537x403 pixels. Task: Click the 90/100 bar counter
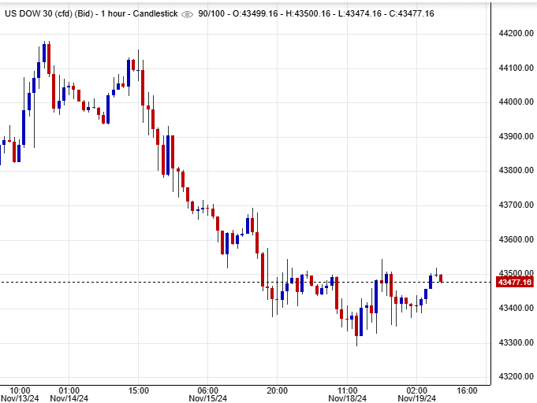click(x=210, y=15)
